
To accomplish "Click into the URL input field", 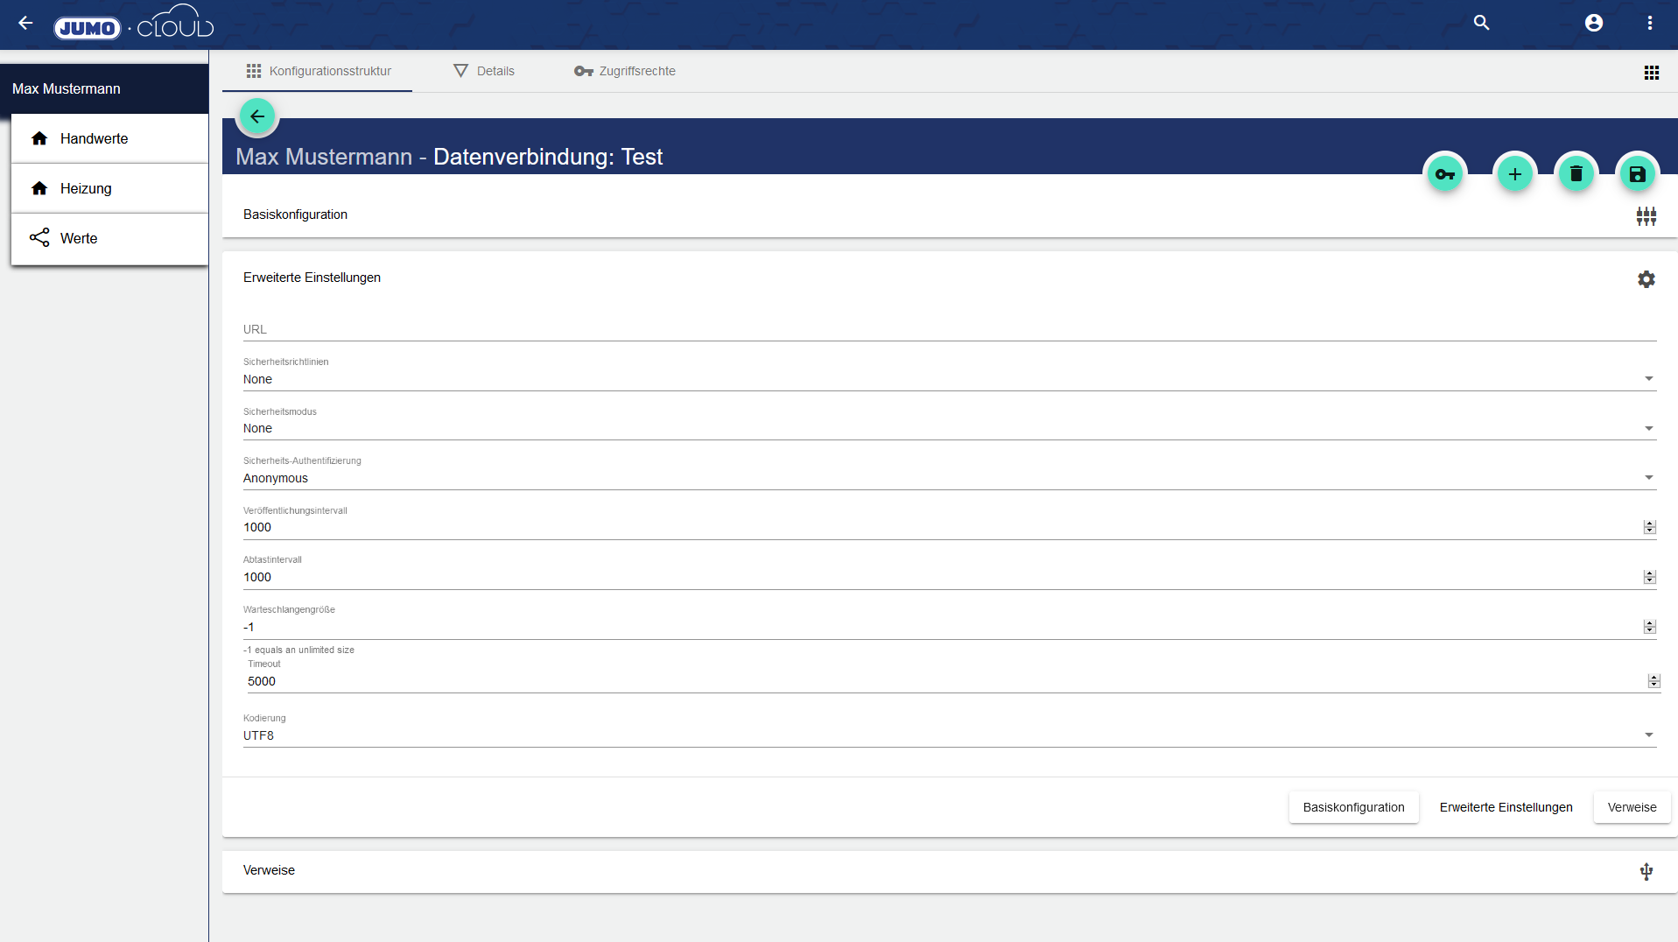I will pos(949,329).
